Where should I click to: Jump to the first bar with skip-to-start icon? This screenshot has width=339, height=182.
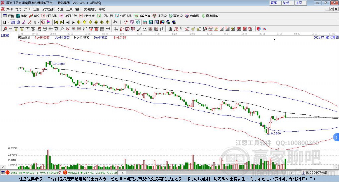[x=56, y=22]
